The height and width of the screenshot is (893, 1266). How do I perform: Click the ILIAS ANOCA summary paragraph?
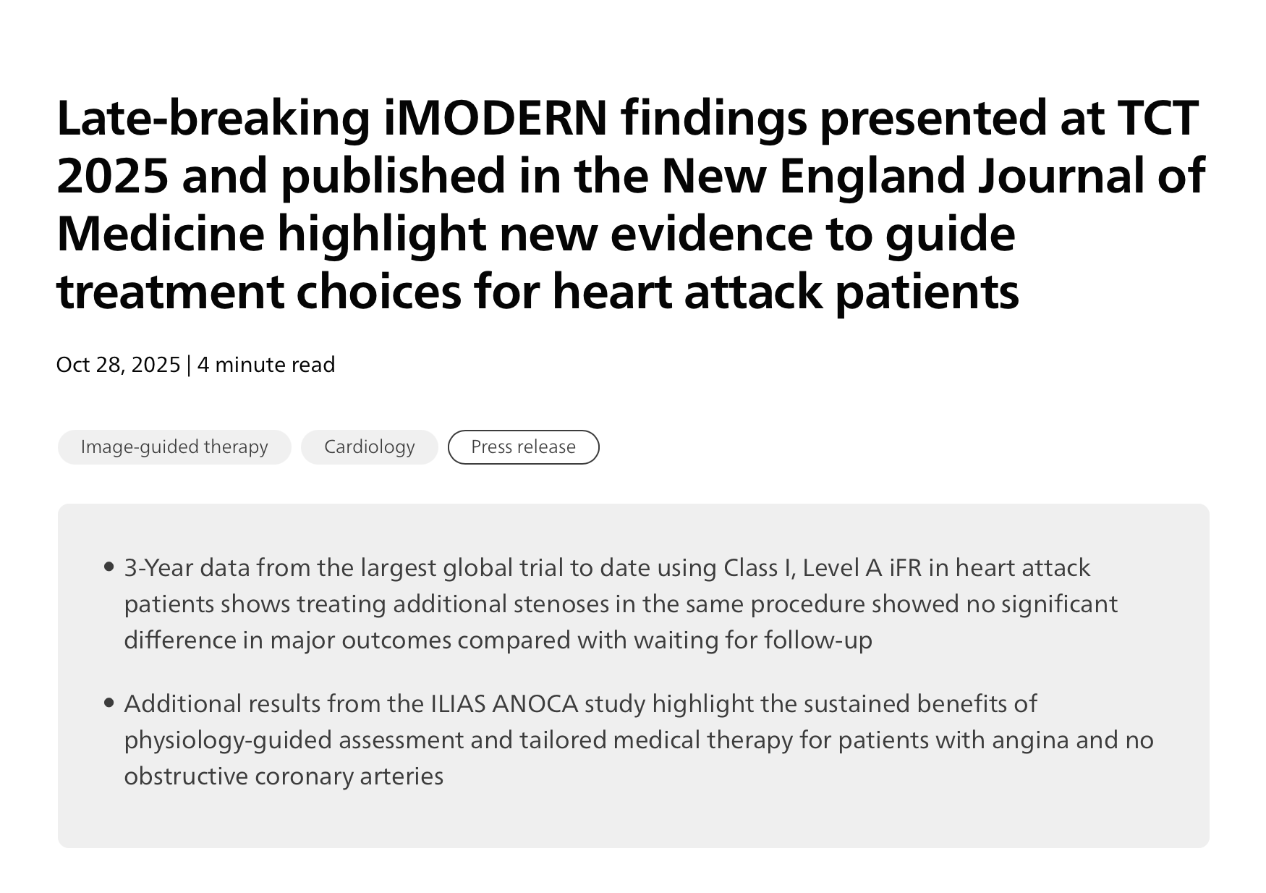point(638,740)
